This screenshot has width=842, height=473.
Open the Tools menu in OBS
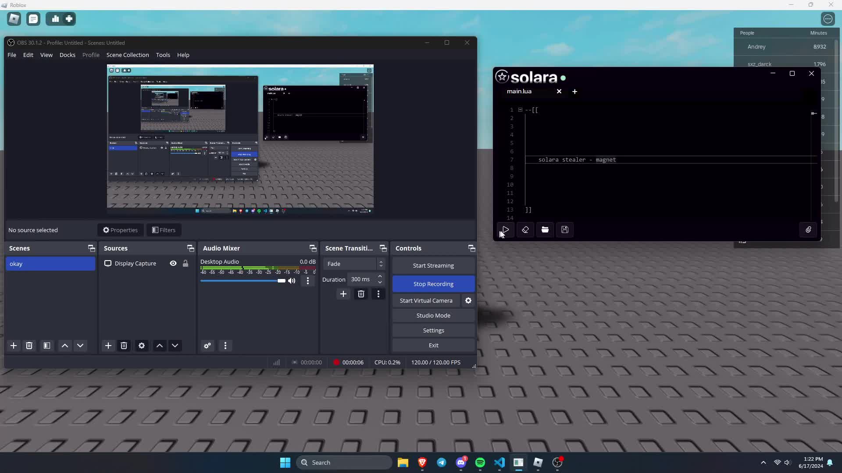[x=163, y=55]
